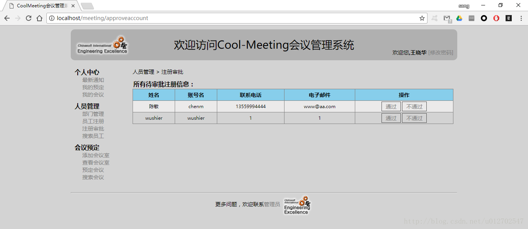Open 我的会议 in sidebar
528x229 pixels.
pyautogui.click(x=93, y=95)
